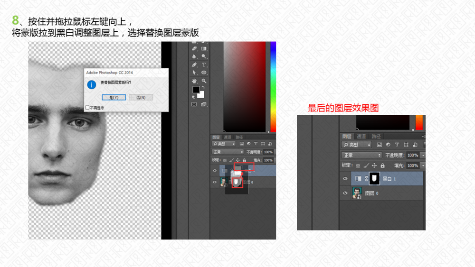The width and height of the screenshot is (475, 267).
Task: Select portrait layer thumbnail in left panel
Action: (224, 182)
